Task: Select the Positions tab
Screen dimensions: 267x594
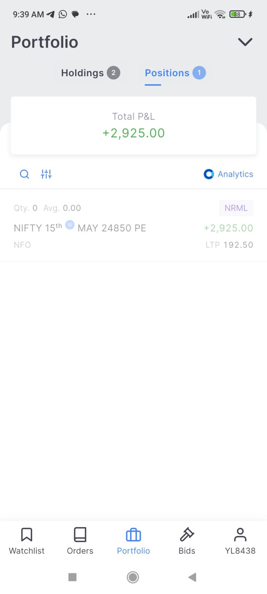Action: [x=175, y=73]
